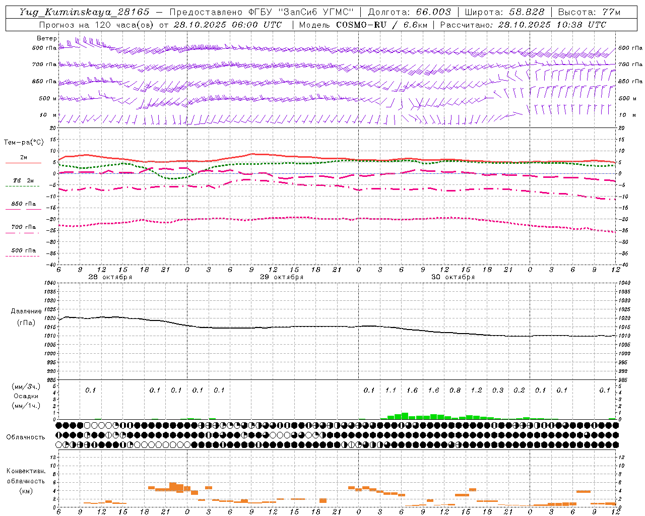Click the station title Yug_Kuminskaya_28165
Image resolution: width=645 pixels, height=516 pixels.
click(x=84, y=12)
